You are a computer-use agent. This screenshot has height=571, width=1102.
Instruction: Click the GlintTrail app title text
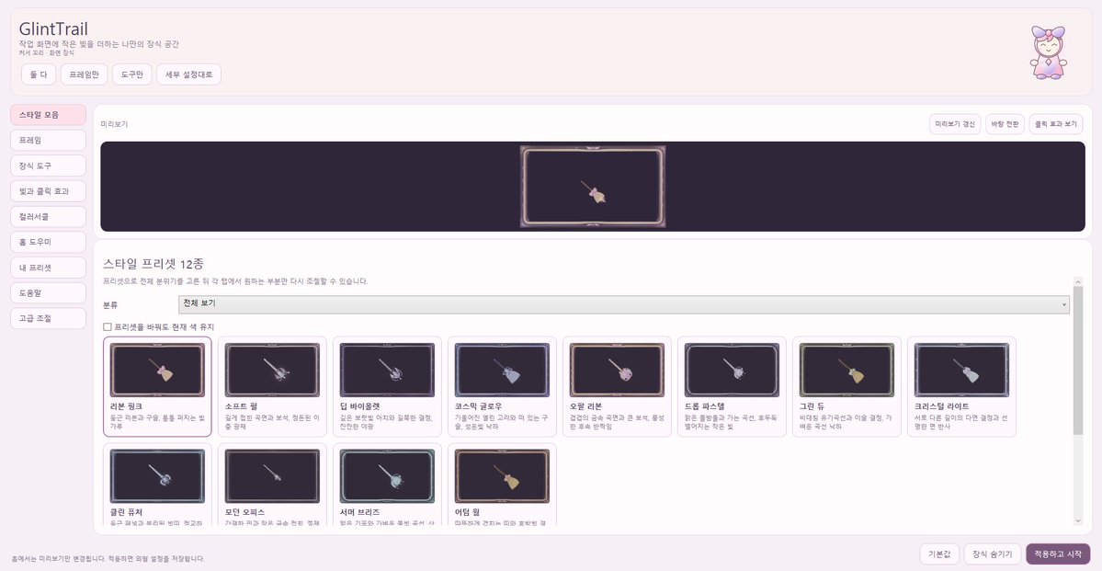pyautogui.click(x=53, y=29)
